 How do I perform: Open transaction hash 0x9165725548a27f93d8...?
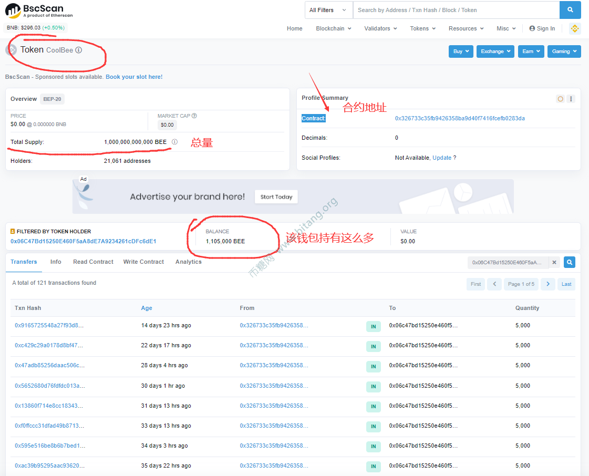[x=49, y=325]
